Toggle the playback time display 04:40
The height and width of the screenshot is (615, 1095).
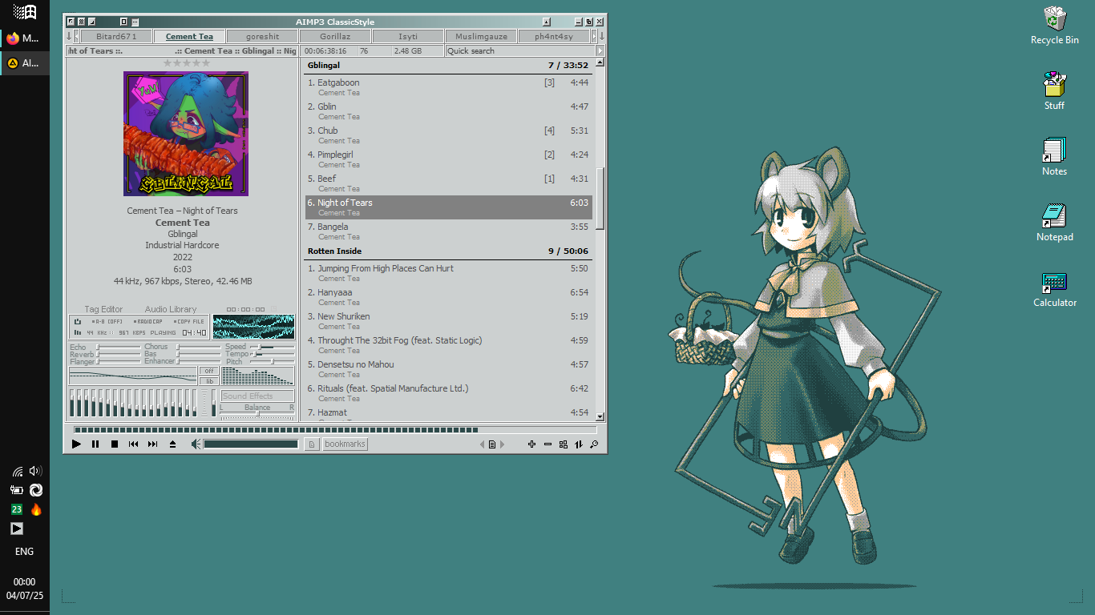tap(194, 332)
